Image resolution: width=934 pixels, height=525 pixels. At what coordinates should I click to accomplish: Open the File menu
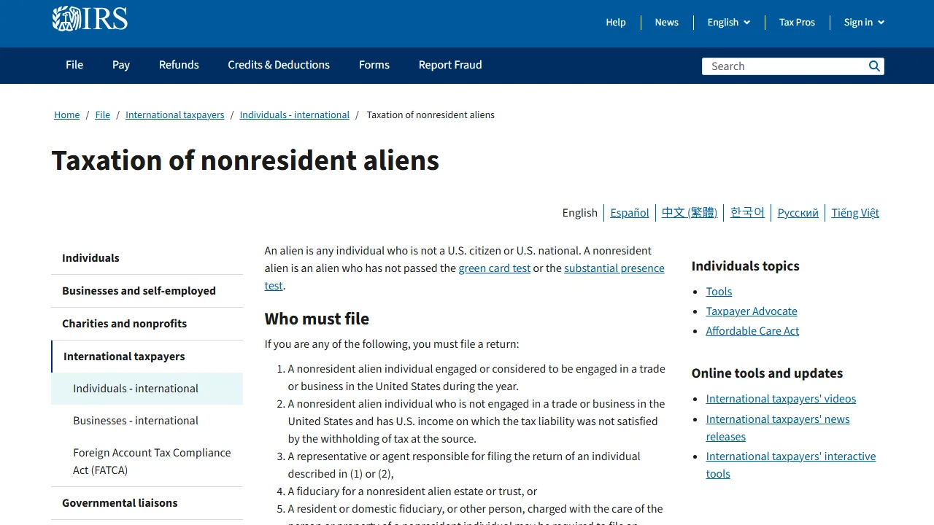click(74, 65)
